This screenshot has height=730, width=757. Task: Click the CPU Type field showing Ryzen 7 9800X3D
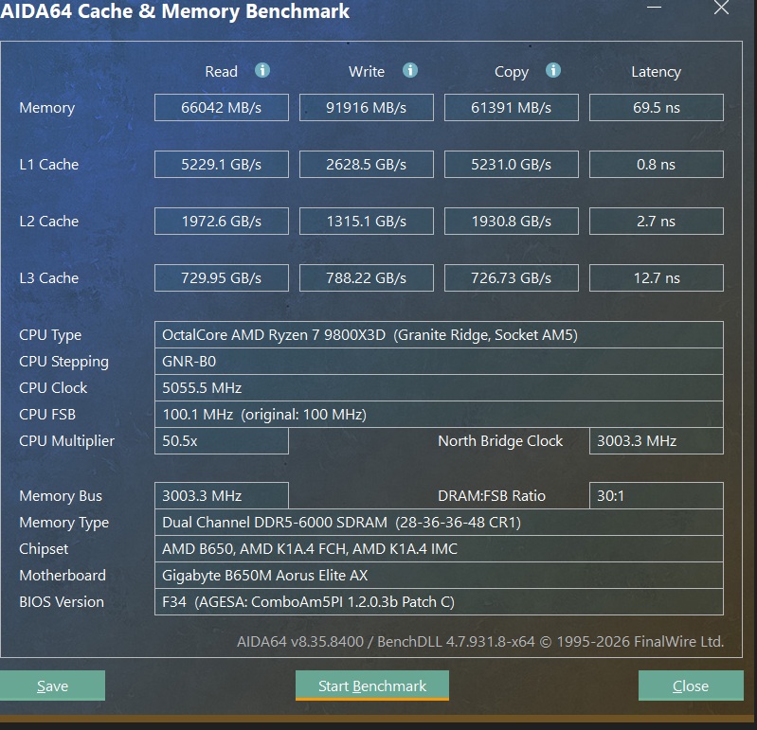pyautogui.click(x=439, y=335)
